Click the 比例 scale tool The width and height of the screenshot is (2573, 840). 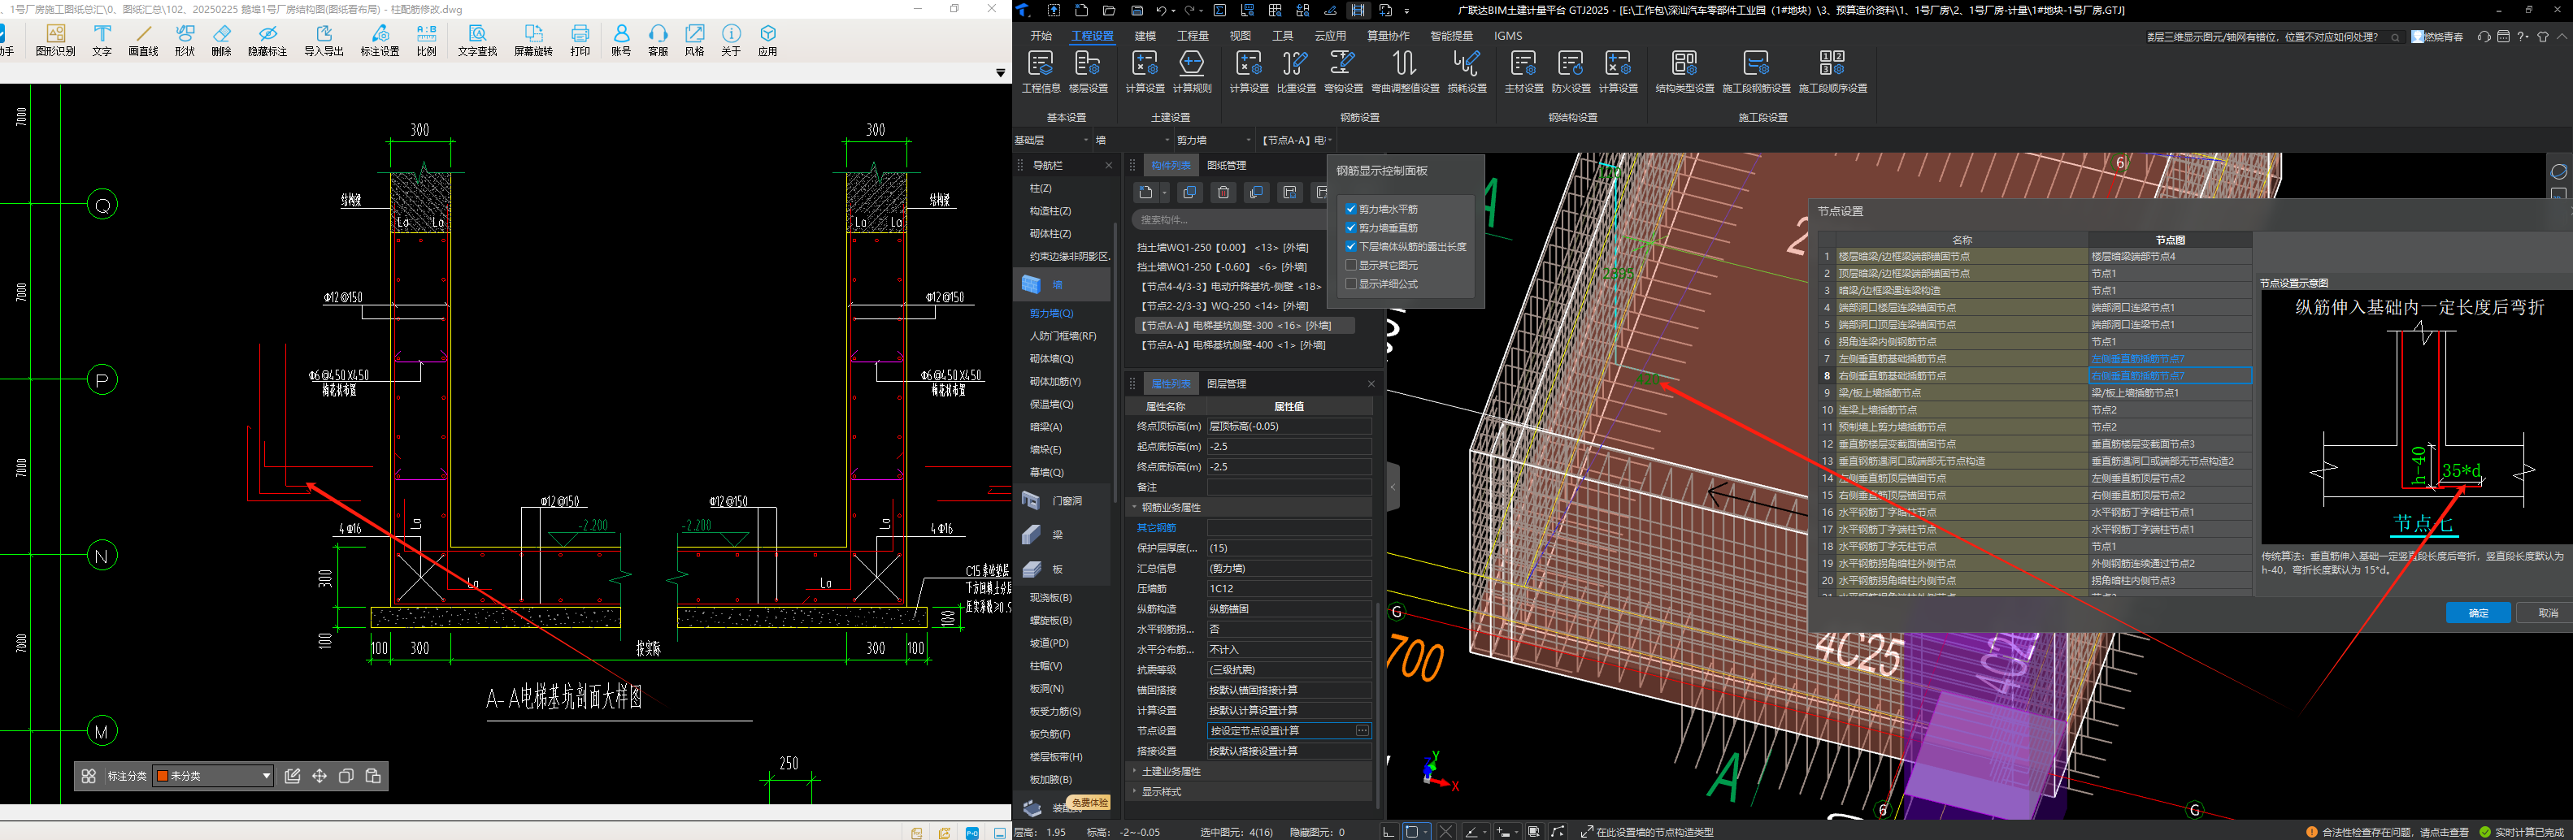pos(427,40)
